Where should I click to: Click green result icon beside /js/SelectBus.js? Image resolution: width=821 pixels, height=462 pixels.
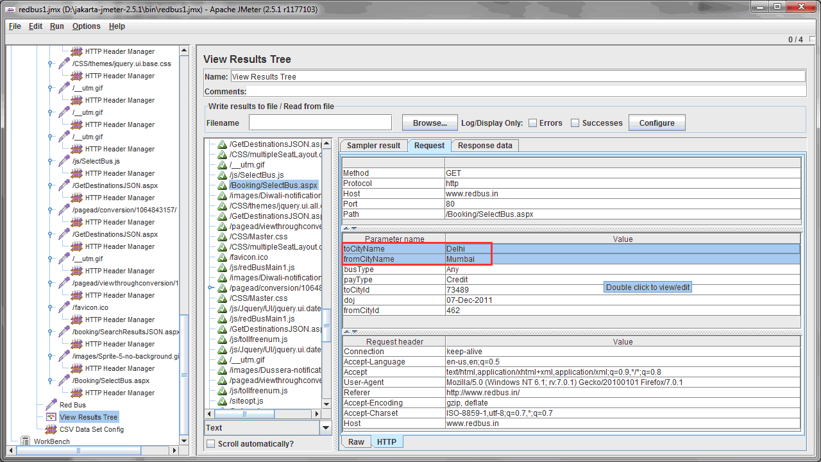[x=222, y=175]
